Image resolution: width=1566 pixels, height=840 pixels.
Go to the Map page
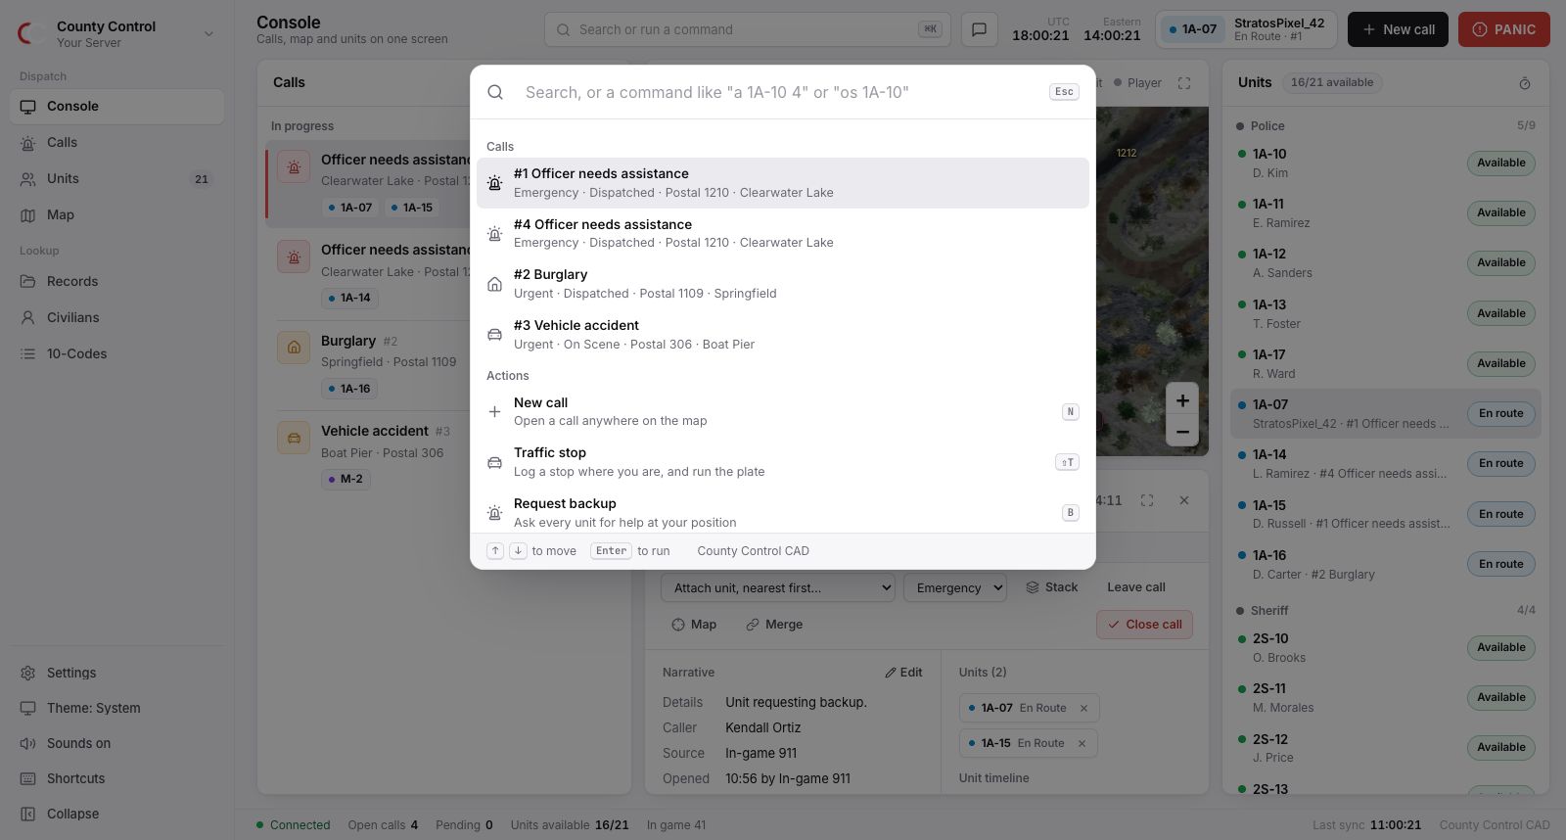pos(117,214)
